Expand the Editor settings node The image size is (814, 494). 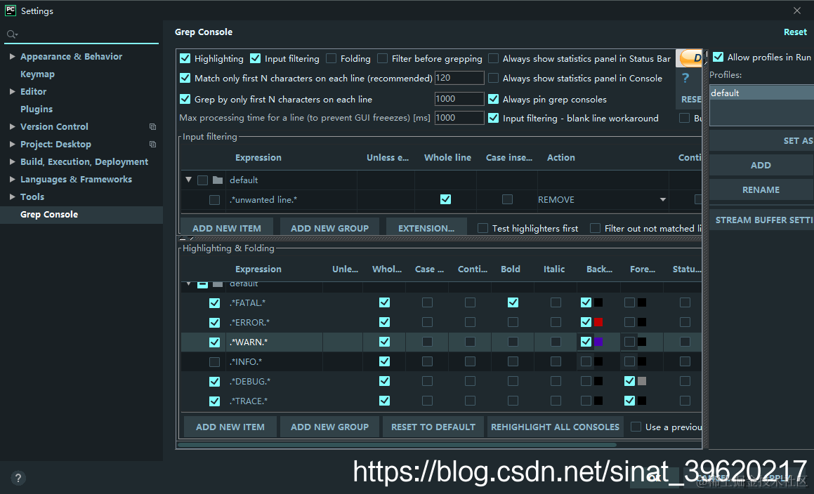coord(12,91)
